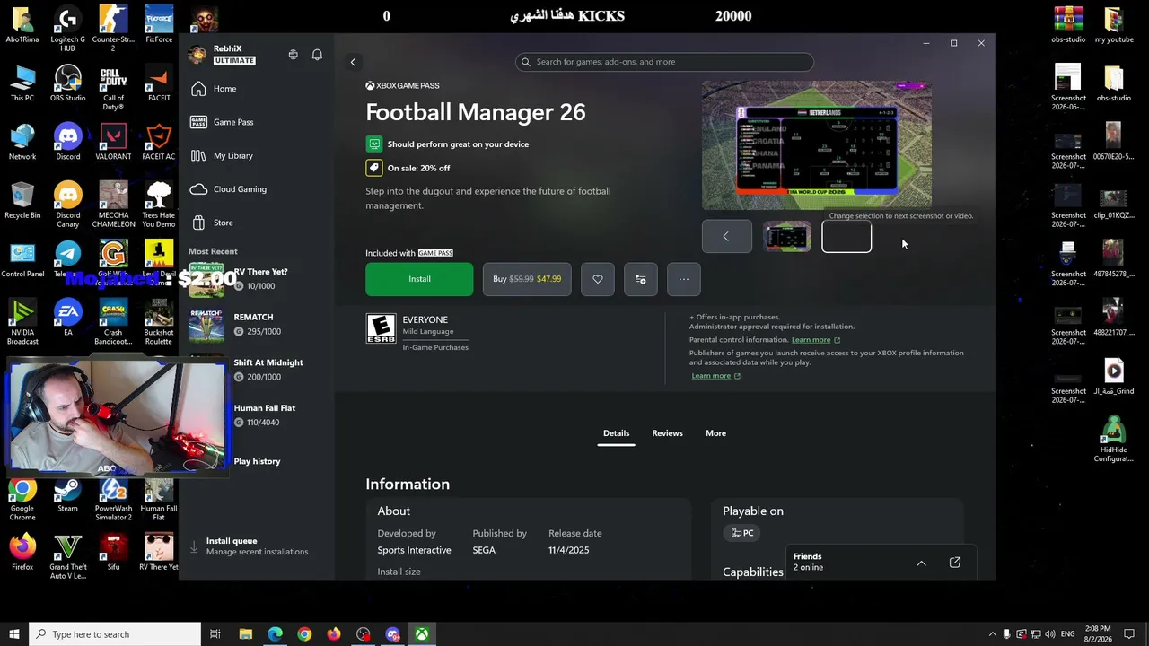
Task: Open Learn more beside Parental control information
Action: tap(816, 340)
